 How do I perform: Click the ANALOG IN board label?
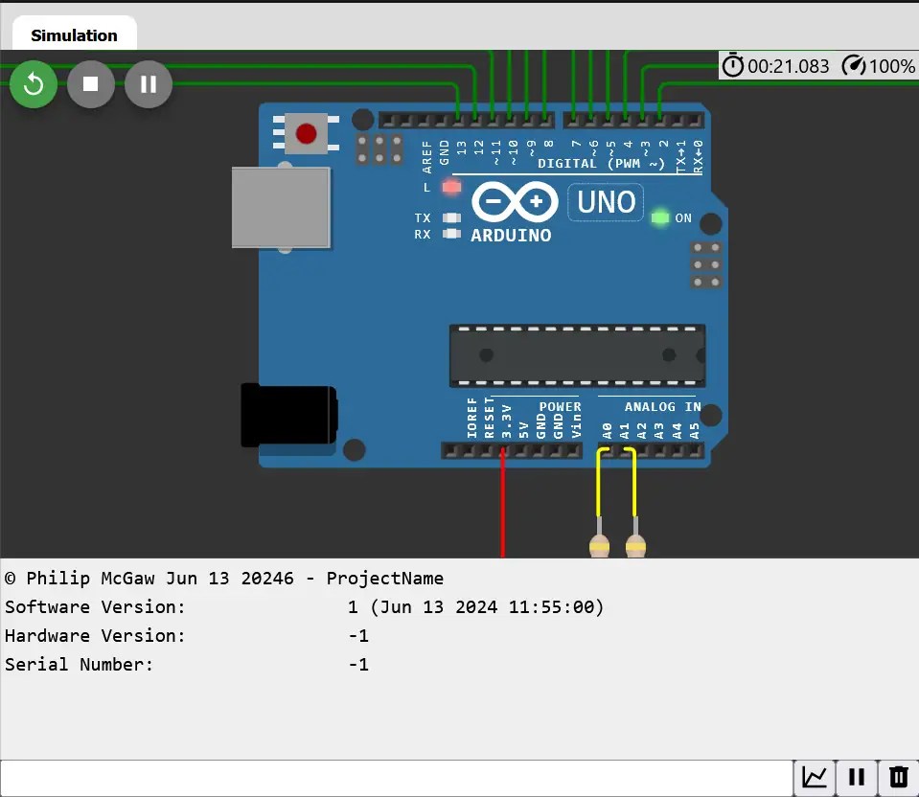662,407
